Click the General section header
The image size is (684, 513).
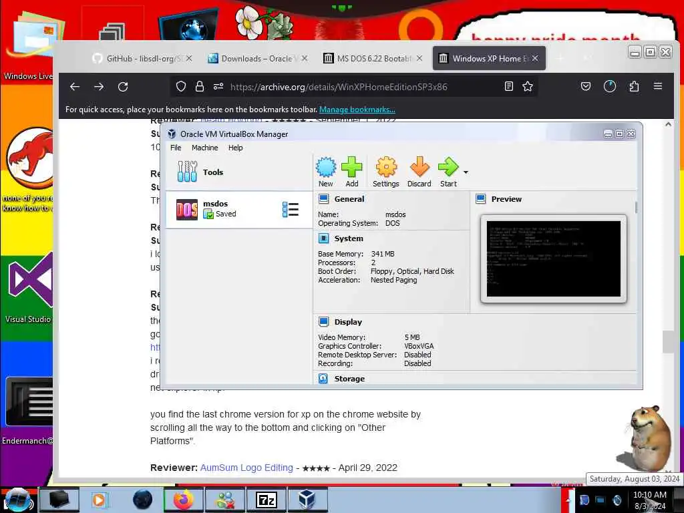click(349, 199)
